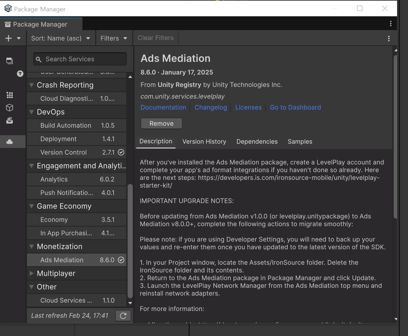Viewport: 408px width, 336px height.
Task: Select the Cloud Diagnostics package row
Action: 77,99
